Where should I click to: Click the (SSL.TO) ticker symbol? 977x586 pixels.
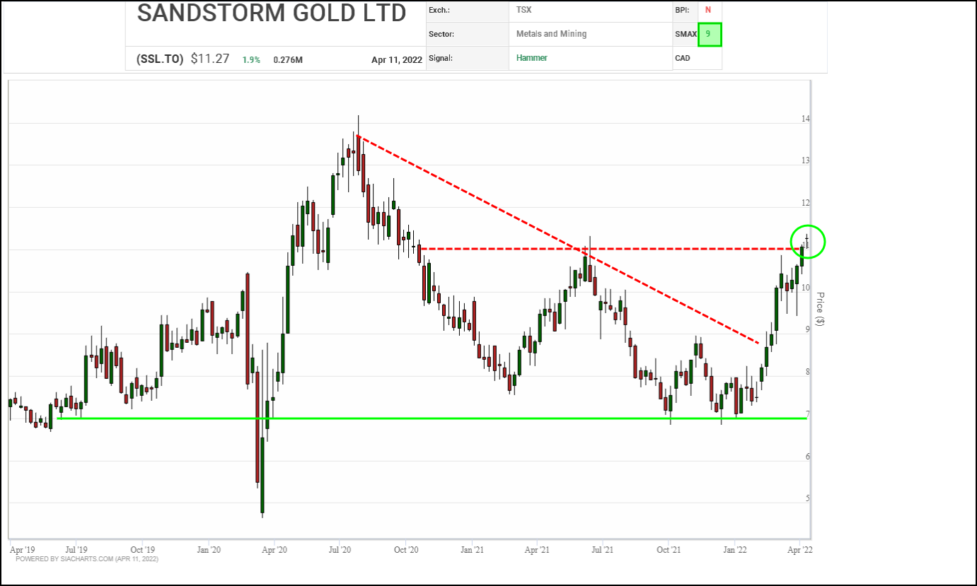pyautogui.click(x=160, y=59)
